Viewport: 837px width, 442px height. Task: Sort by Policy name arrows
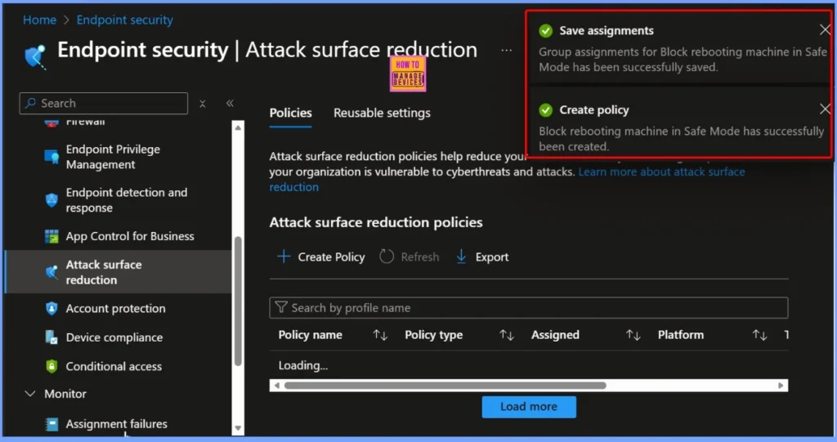[x=380, y=335]
